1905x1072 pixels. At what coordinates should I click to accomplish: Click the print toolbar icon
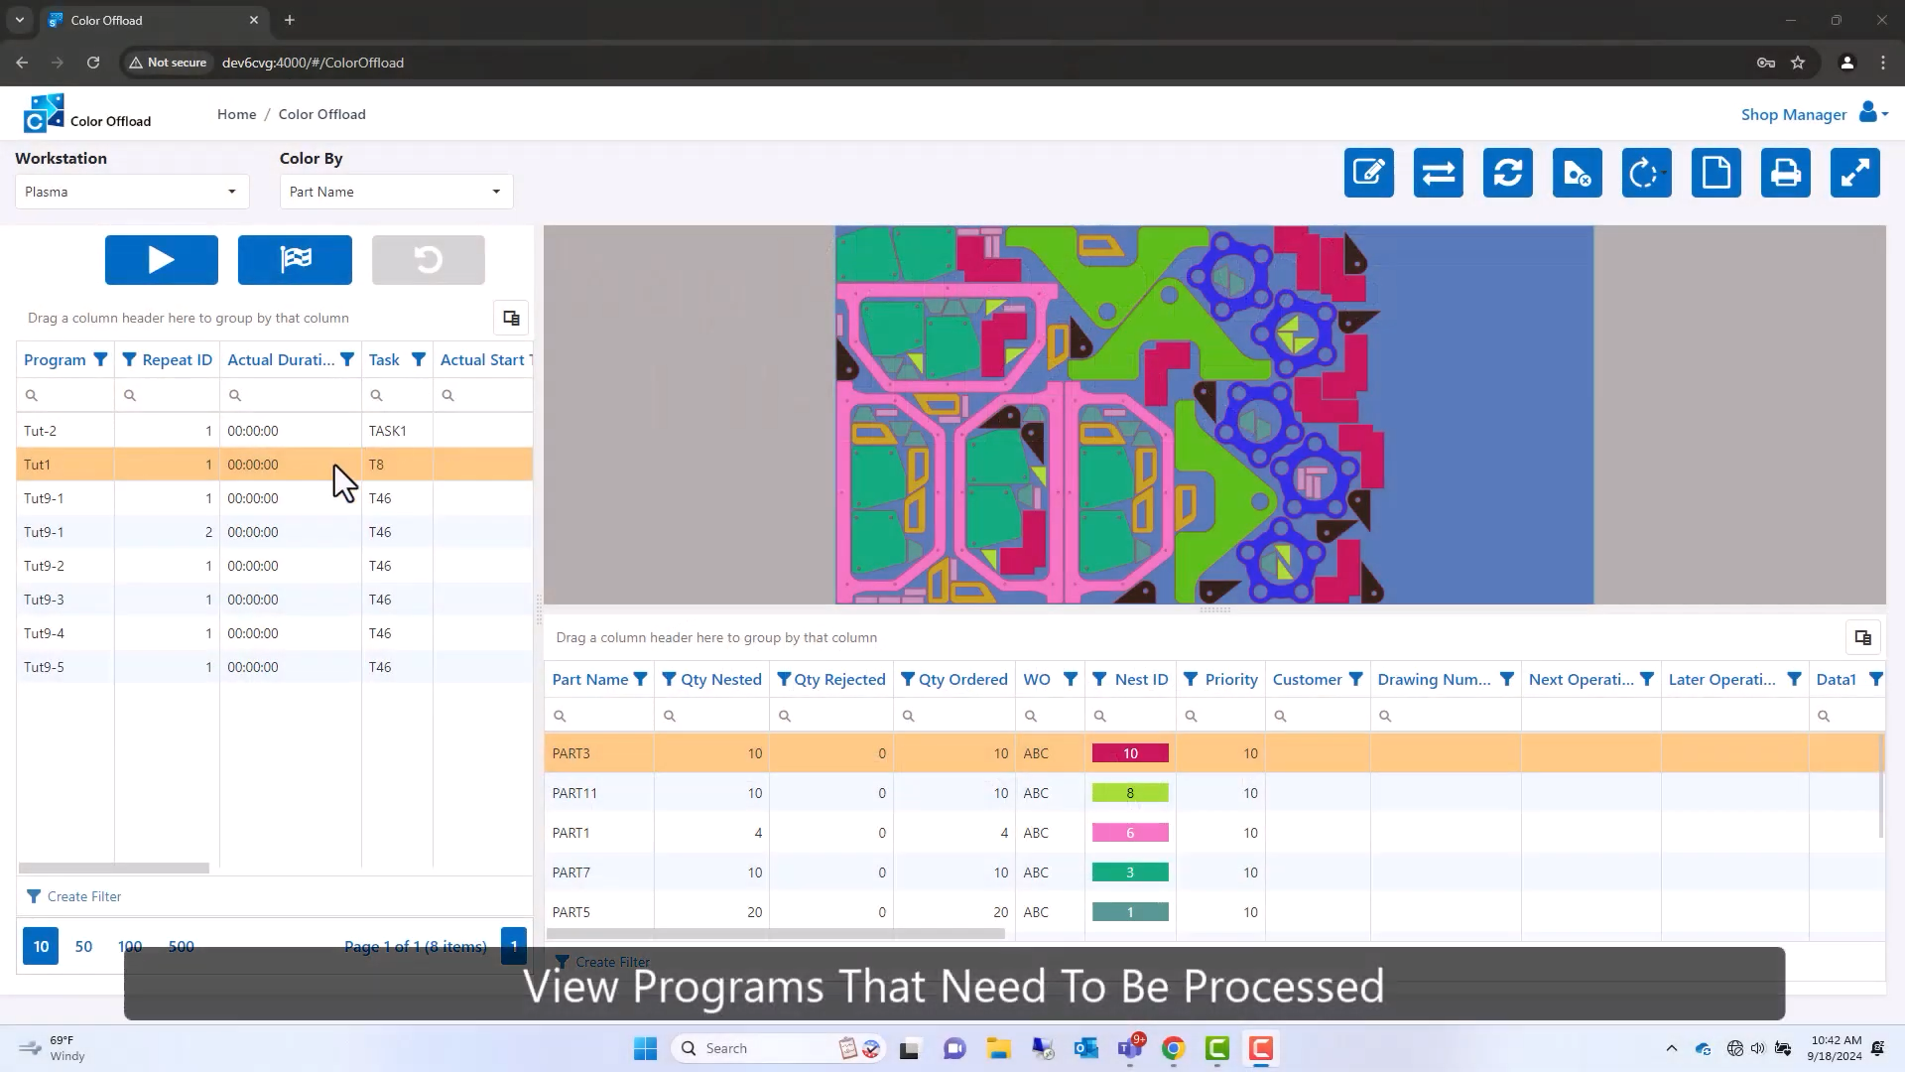coord(1785,173)
